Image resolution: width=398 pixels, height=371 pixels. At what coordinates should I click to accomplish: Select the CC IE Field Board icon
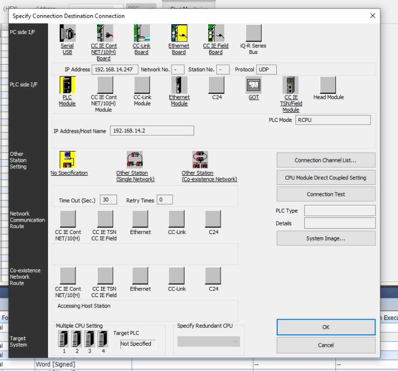[x=216, y=33]
